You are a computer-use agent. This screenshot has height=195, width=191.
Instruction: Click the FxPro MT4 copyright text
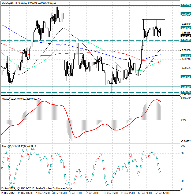click(37, 188)
